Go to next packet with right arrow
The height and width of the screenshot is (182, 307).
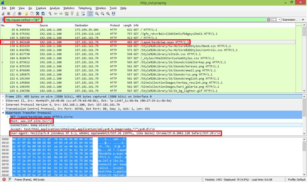click(61, 14)
